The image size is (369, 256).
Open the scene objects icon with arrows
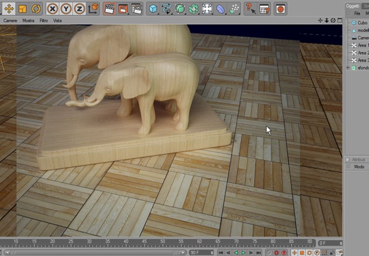pos(207,9)
